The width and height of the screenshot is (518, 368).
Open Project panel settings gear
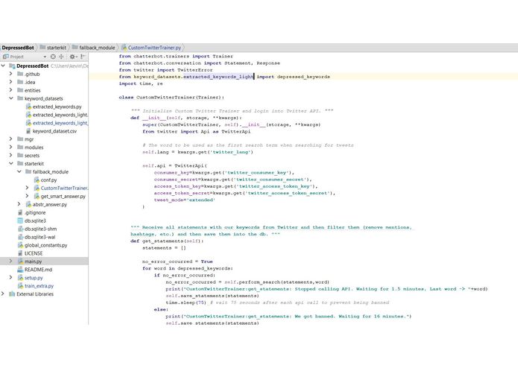coord(72,57)
